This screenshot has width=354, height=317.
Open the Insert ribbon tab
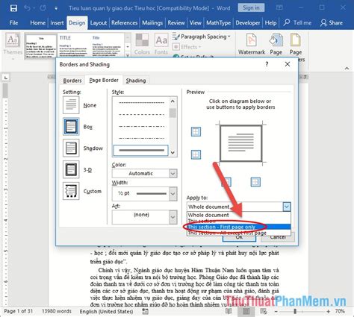pyautogui.click(x=57, y=23)
